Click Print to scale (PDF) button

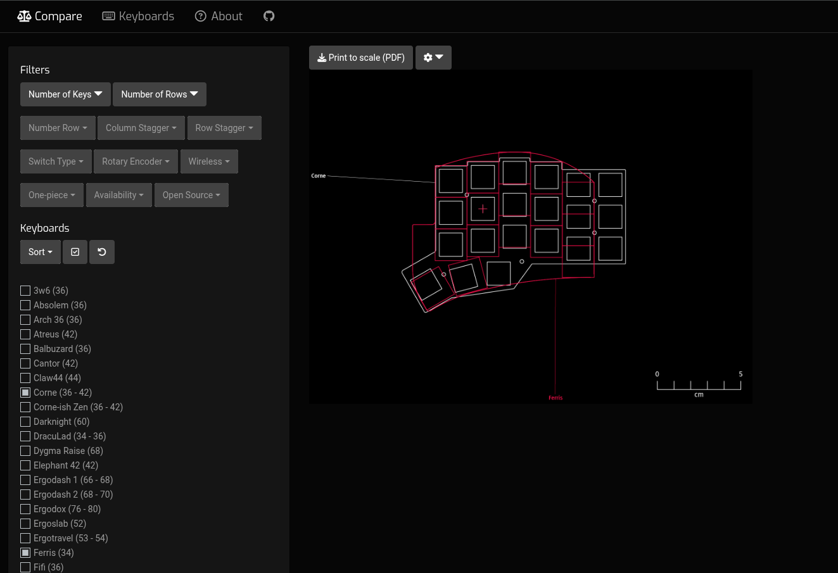(361, 58)
